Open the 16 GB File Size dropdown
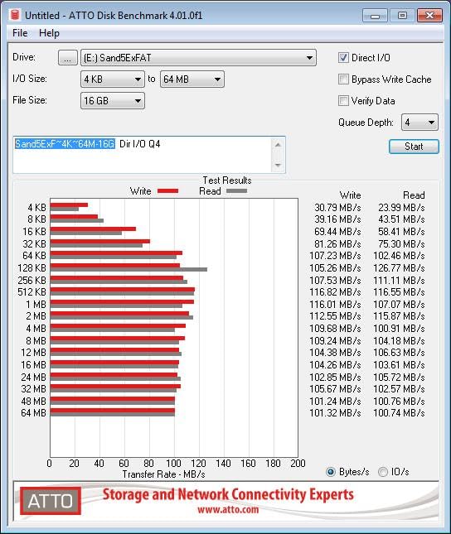The width and height of the screenshot is (451, 534). click(113, 101)
